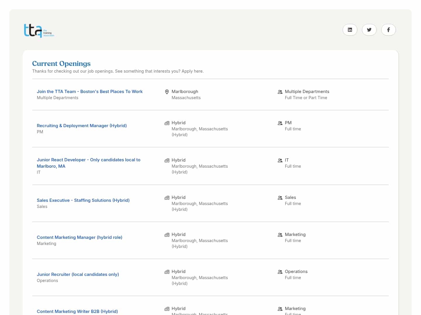421x315 pixels.
Task: Open the LinkedIn social icon
Action: tap(350, 30)
